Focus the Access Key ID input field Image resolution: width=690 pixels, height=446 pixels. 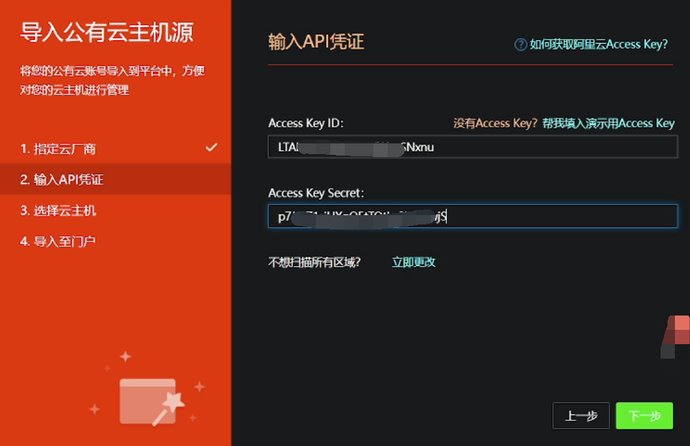(472, 148)
